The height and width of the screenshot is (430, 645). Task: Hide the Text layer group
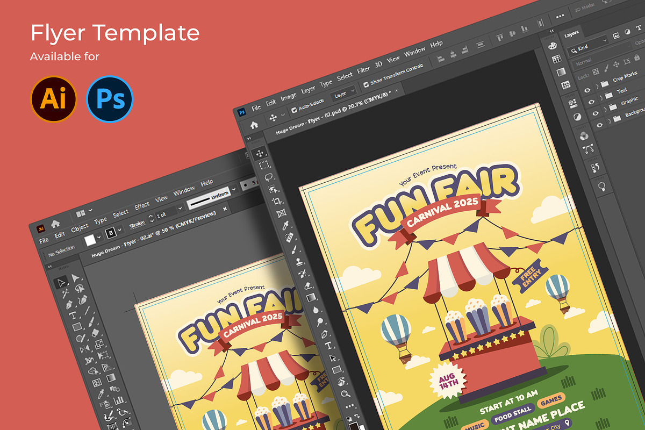(x=591, y=102)
